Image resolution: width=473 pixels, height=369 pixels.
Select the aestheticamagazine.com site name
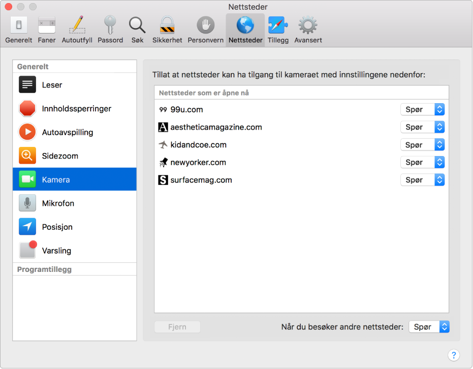[216, 128]
